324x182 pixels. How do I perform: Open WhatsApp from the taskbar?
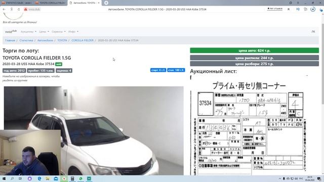[x=80, y=178]
